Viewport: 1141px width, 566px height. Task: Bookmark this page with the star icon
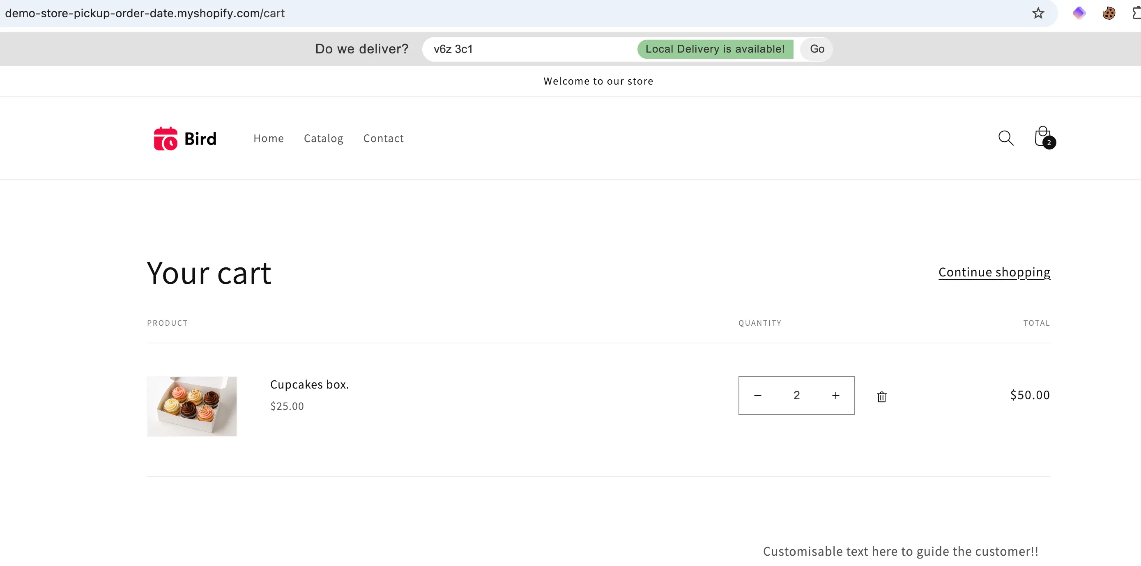[1038, 13]
